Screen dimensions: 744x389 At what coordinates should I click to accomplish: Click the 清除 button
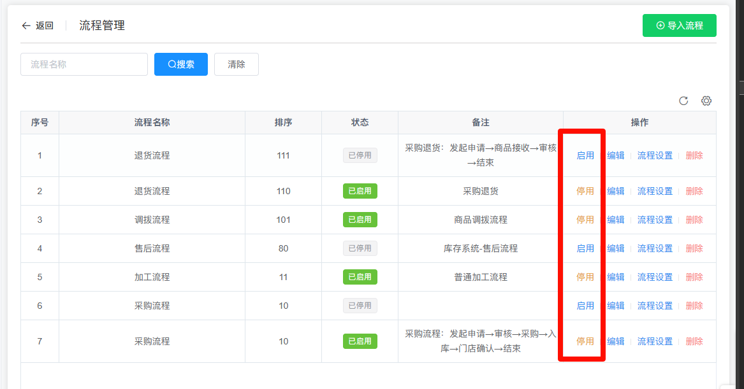pos(236,64)
